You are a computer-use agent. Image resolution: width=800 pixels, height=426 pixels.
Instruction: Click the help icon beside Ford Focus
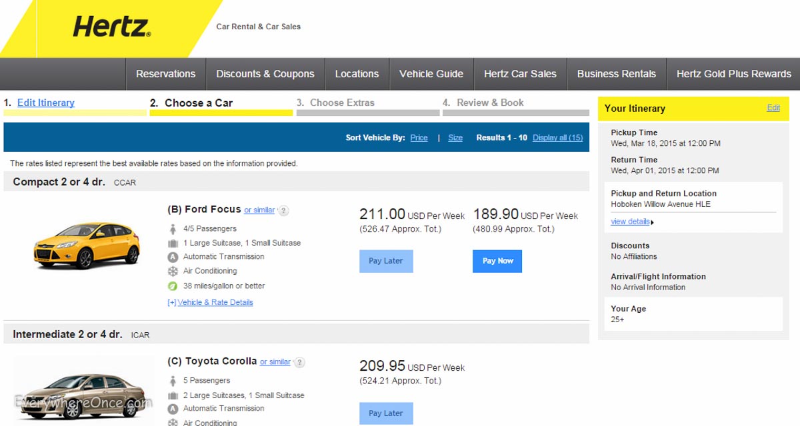283,210
